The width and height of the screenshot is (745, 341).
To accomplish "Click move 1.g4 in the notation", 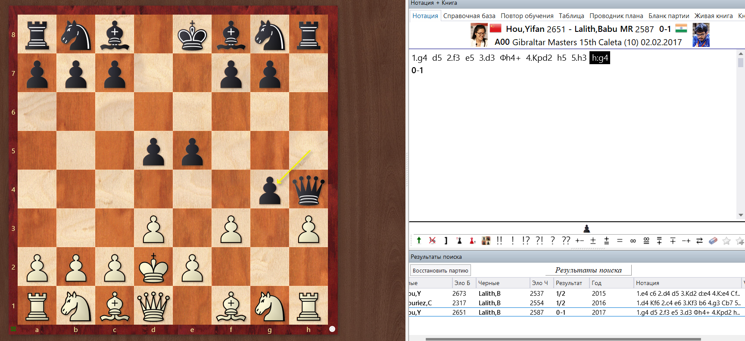I will click(x=419, y=58).
